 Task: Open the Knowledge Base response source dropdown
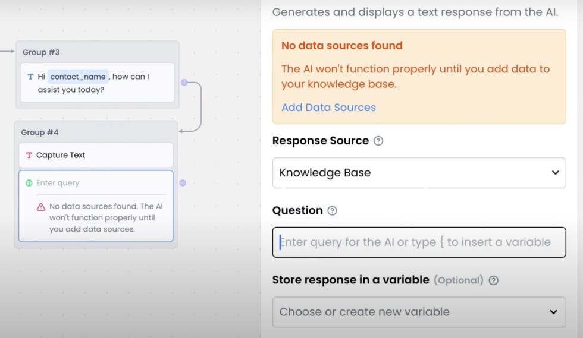point(419,173)
